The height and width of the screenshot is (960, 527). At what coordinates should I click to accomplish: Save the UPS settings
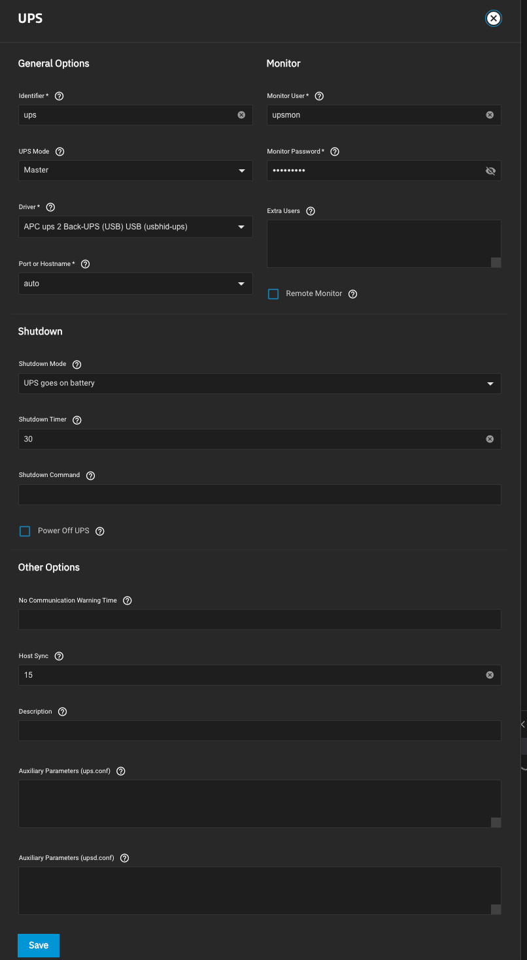click(x=39, y=946)
